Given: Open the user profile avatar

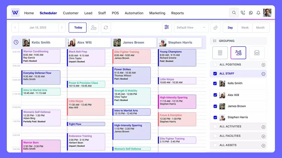Looking at the screenshot, I should pyautogui.click(x=267, y=13).
